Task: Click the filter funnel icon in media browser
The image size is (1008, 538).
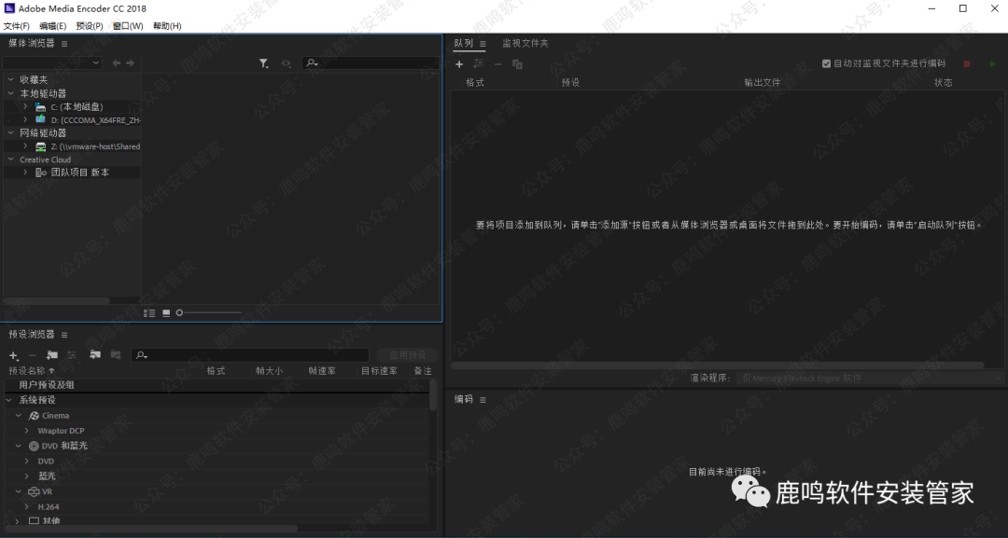Action: (263, 63)
